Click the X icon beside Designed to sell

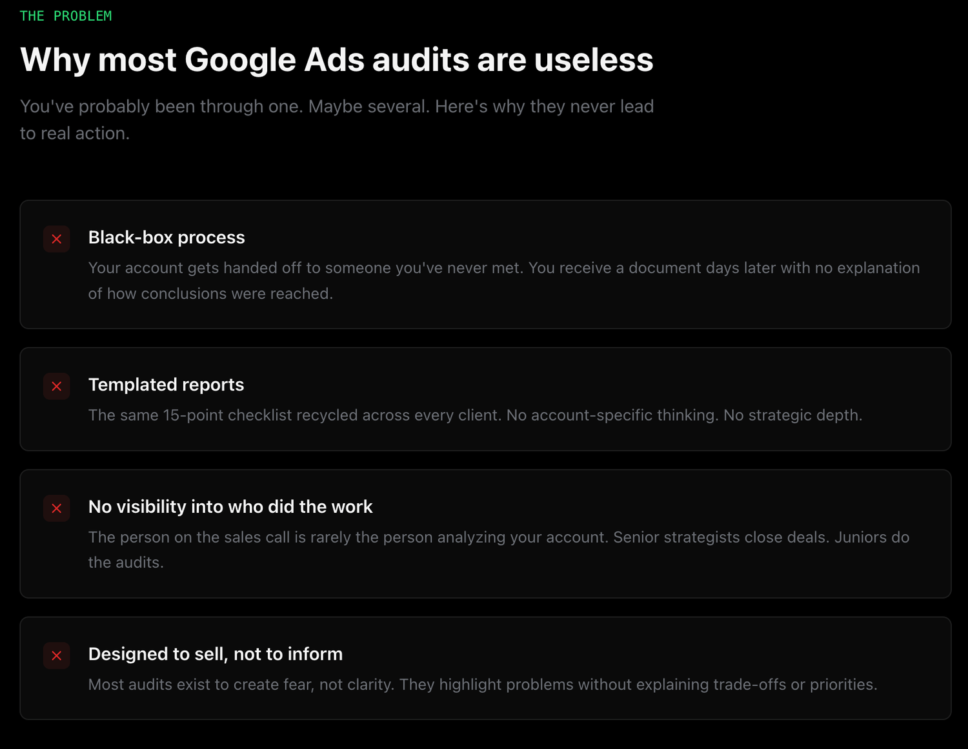57,655
